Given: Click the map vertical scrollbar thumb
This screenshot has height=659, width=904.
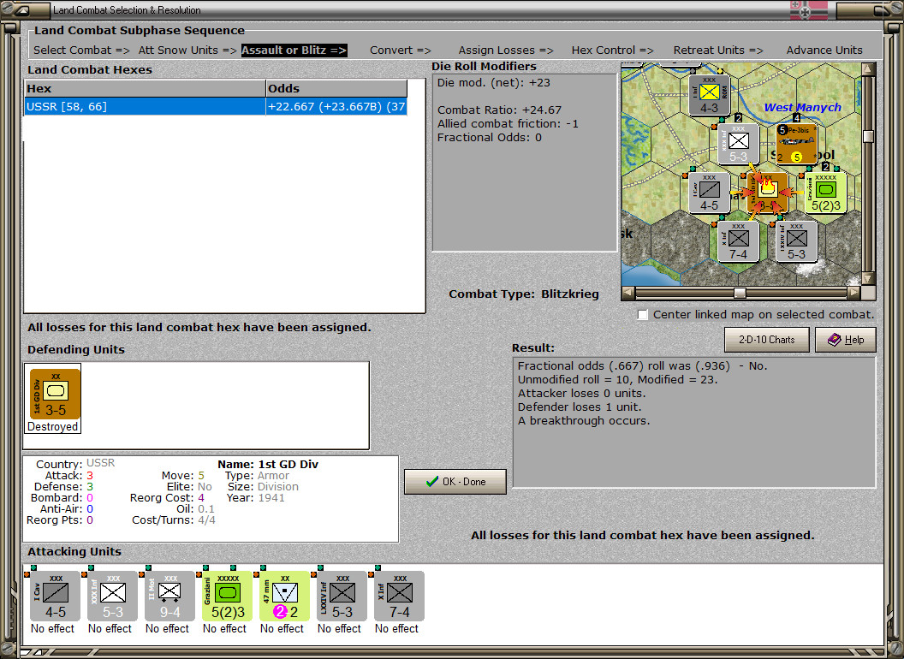Looking at the screenshot, I should [868, 136].
